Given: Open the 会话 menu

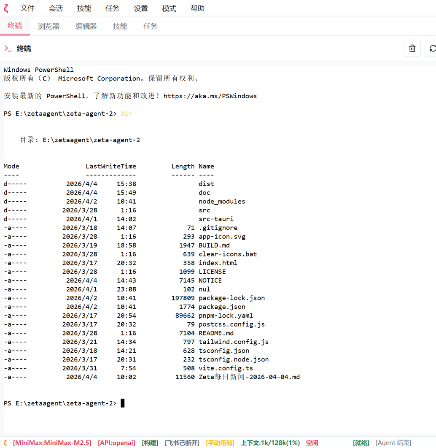Looking at the screenshot, I should [56, 8].
